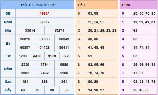158x95 pixels.
Task: Select Đầu row 8 values '80, 89'
Action: point(93,82)
